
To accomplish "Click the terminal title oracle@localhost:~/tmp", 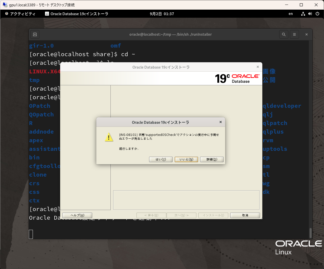I will pyautogui.click(x=171, y=34).
